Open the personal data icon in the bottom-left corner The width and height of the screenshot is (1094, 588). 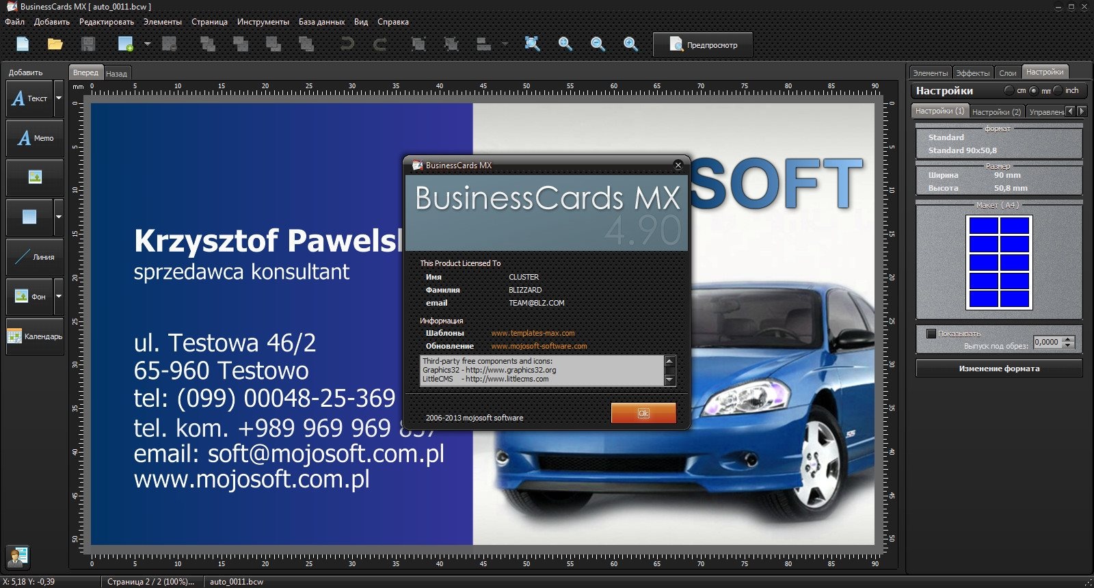[17, 557]
